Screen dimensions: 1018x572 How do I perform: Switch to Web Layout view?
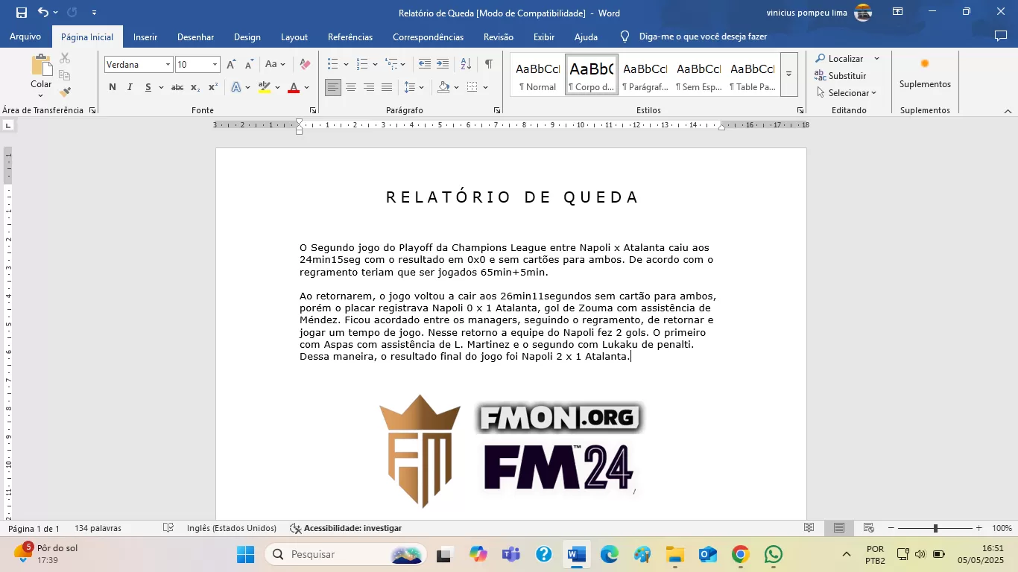click(x=869, y=528)
